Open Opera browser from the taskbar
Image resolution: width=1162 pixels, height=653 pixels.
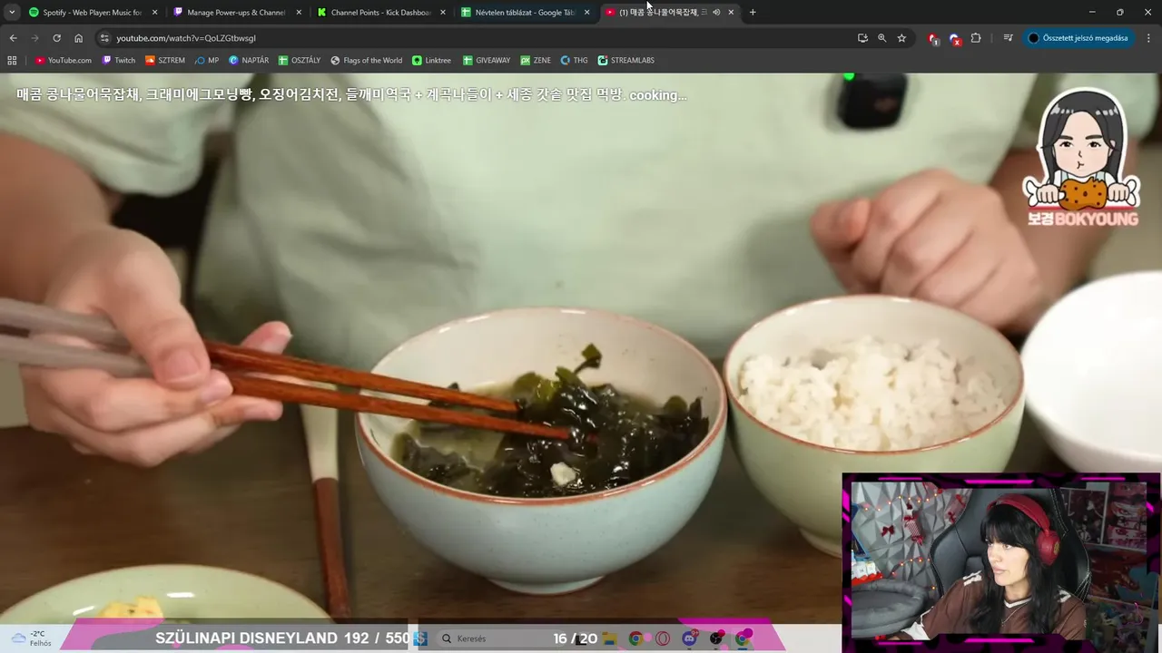(663, 638)
